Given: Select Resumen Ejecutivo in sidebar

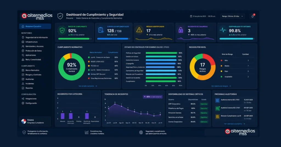Looking at the screenshot, I should (35, 27).
